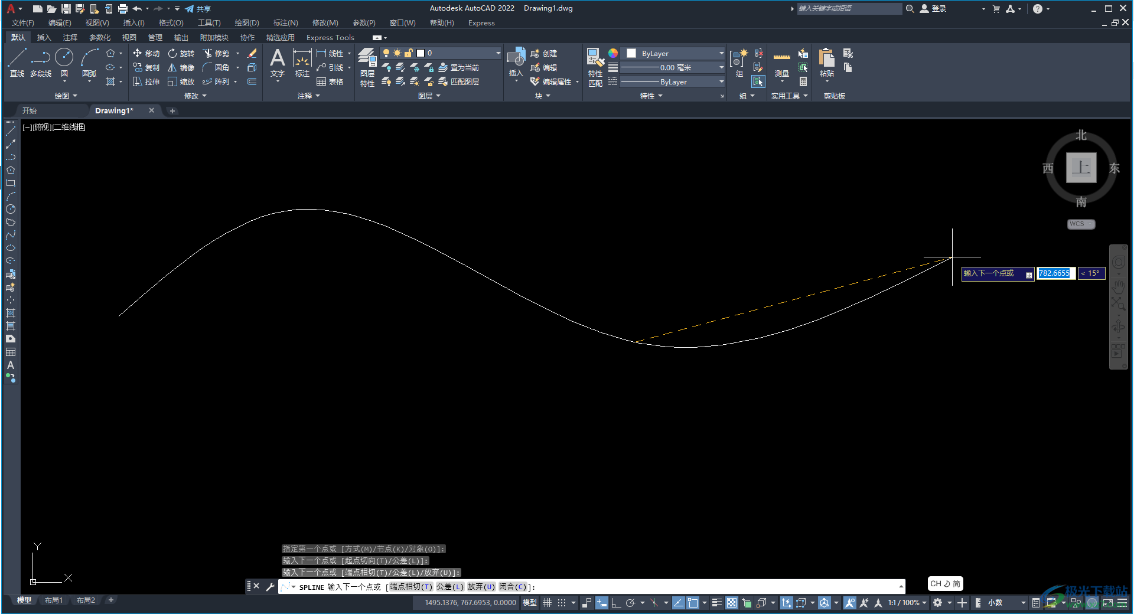Image resolution: width=1134 pixels, height=614 pixels.
Task: Open the Dimension (标注) tool
Action: (302, 63)
